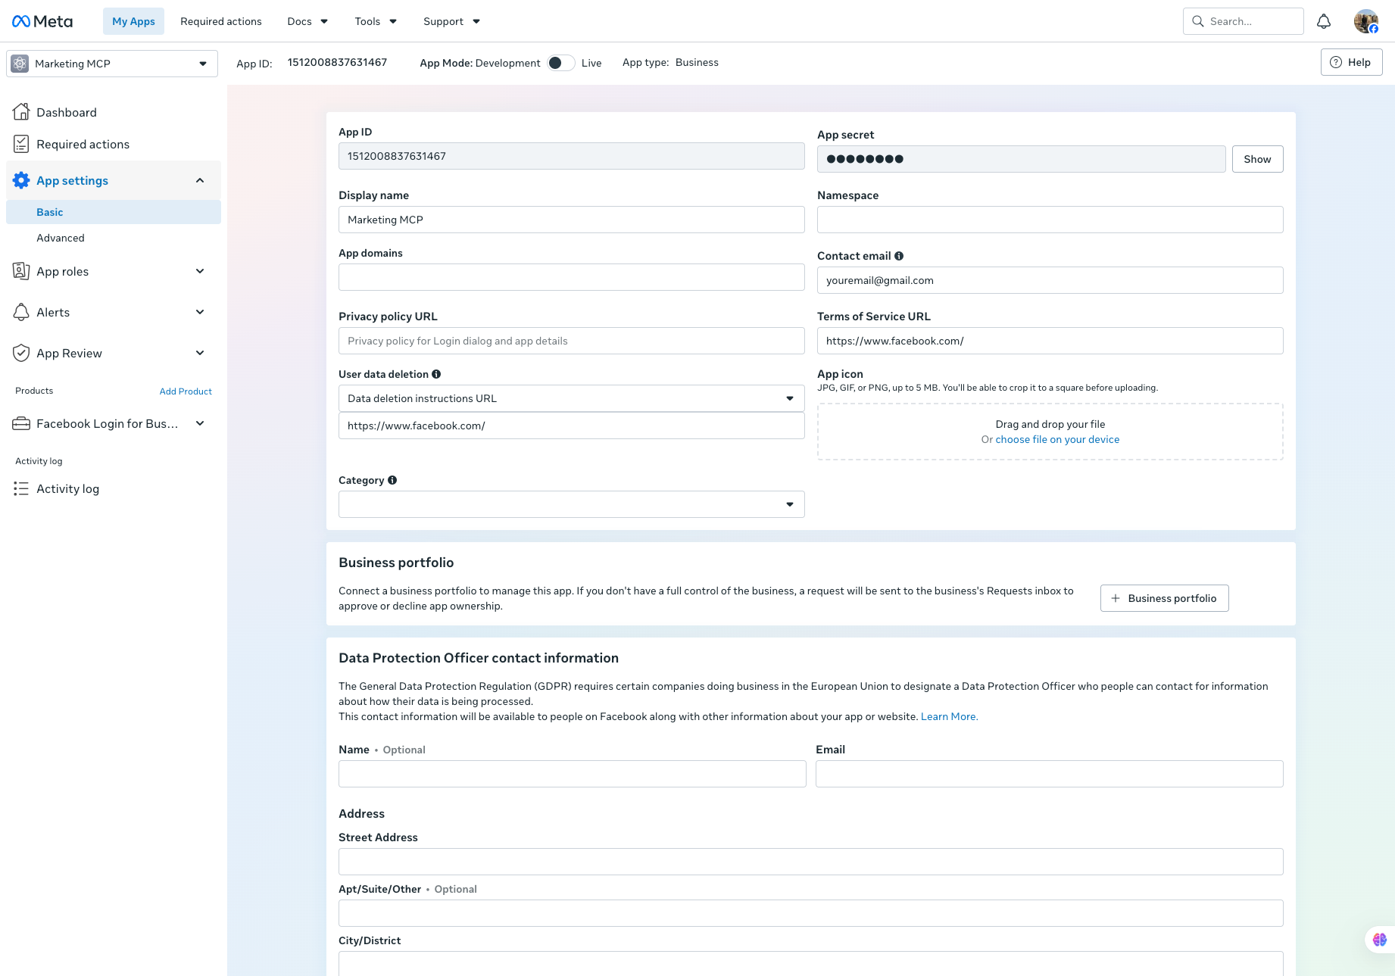The width and height of the screenshot is (1395, 976).
Task: Expand the Docs menu
Action: (307, 21)
